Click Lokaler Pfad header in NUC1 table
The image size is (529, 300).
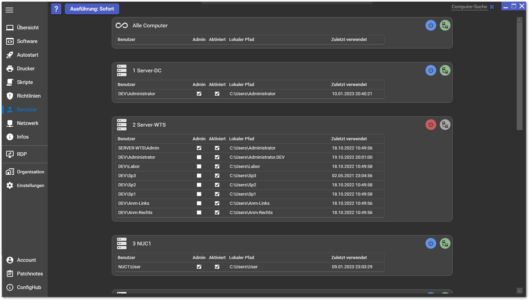point(242,258)
